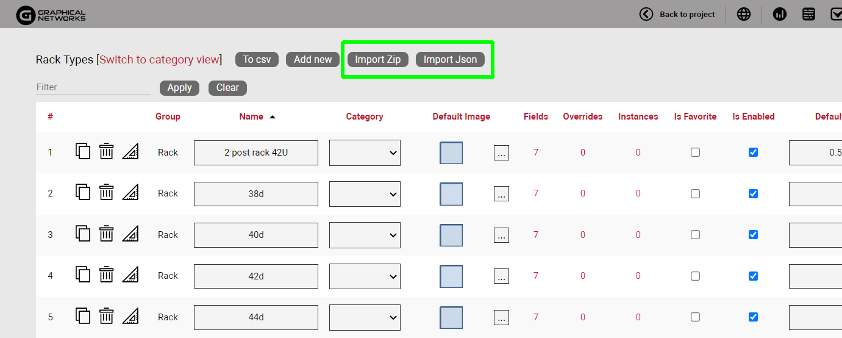Image resolution: width=842 pixels, height=338 pixels.
Task: Expand the Category dropdown for 40d
Action: (x=365, y=235)
